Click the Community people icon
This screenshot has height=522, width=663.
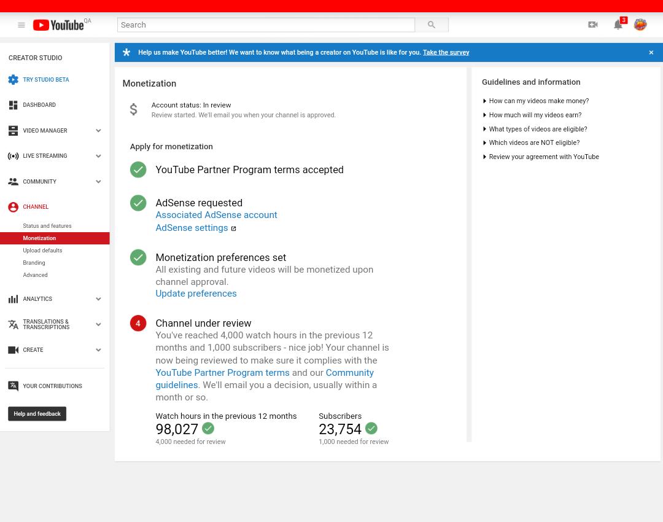click(13, 182)
